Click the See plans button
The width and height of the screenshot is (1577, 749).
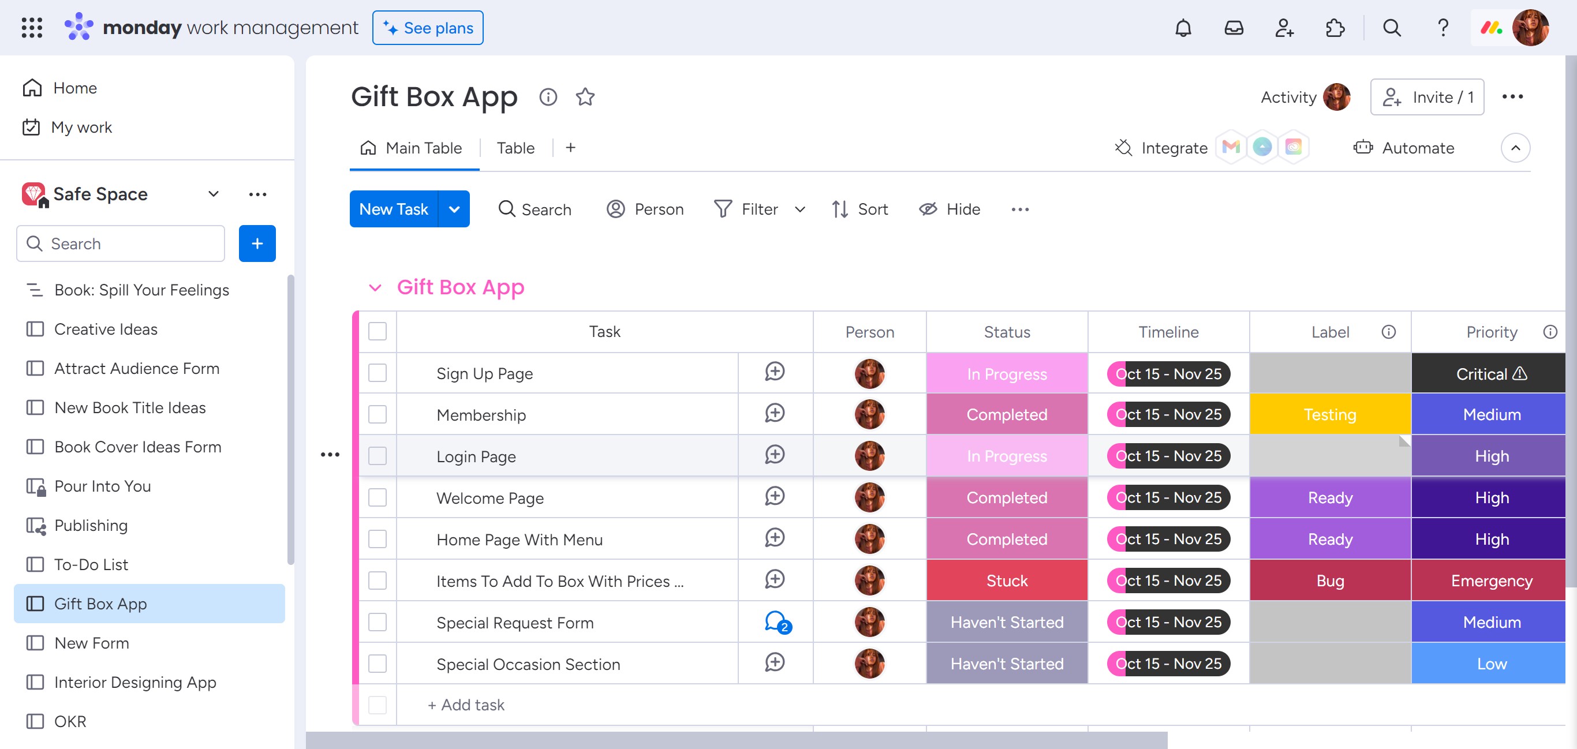coord(427,28)
